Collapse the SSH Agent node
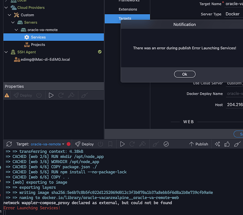 coord(6,52)
